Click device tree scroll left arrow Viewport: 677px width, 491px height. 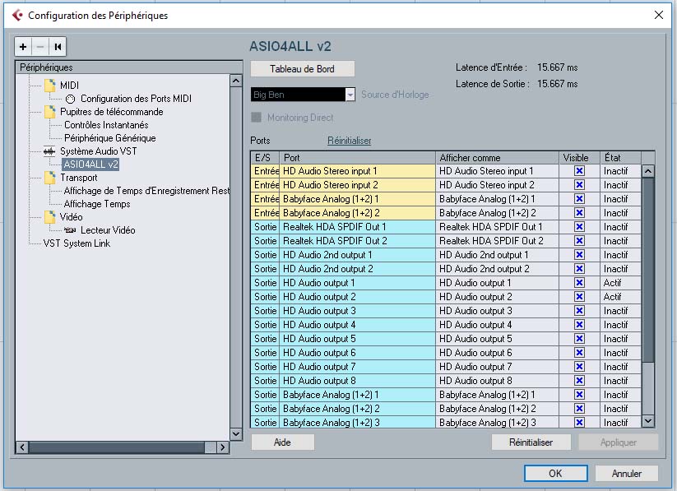22,447
